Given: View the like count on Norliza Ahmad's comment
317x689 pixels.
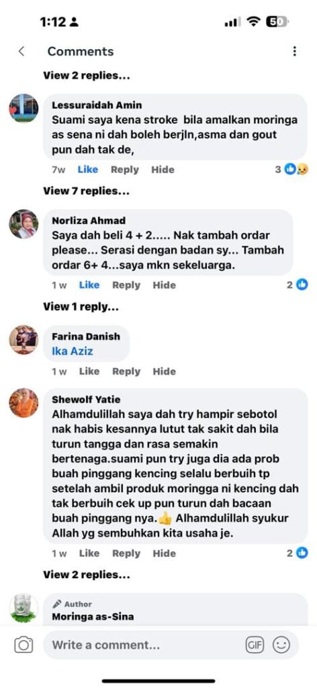Looking at the screenshot, I should (298, 285).
